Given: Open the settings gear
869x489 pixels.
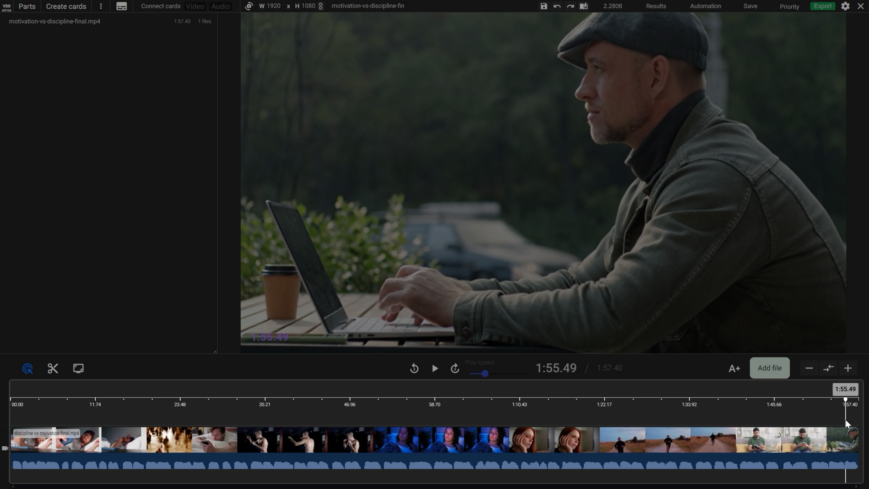Looking at the screenshot, I should click(845, 6).
